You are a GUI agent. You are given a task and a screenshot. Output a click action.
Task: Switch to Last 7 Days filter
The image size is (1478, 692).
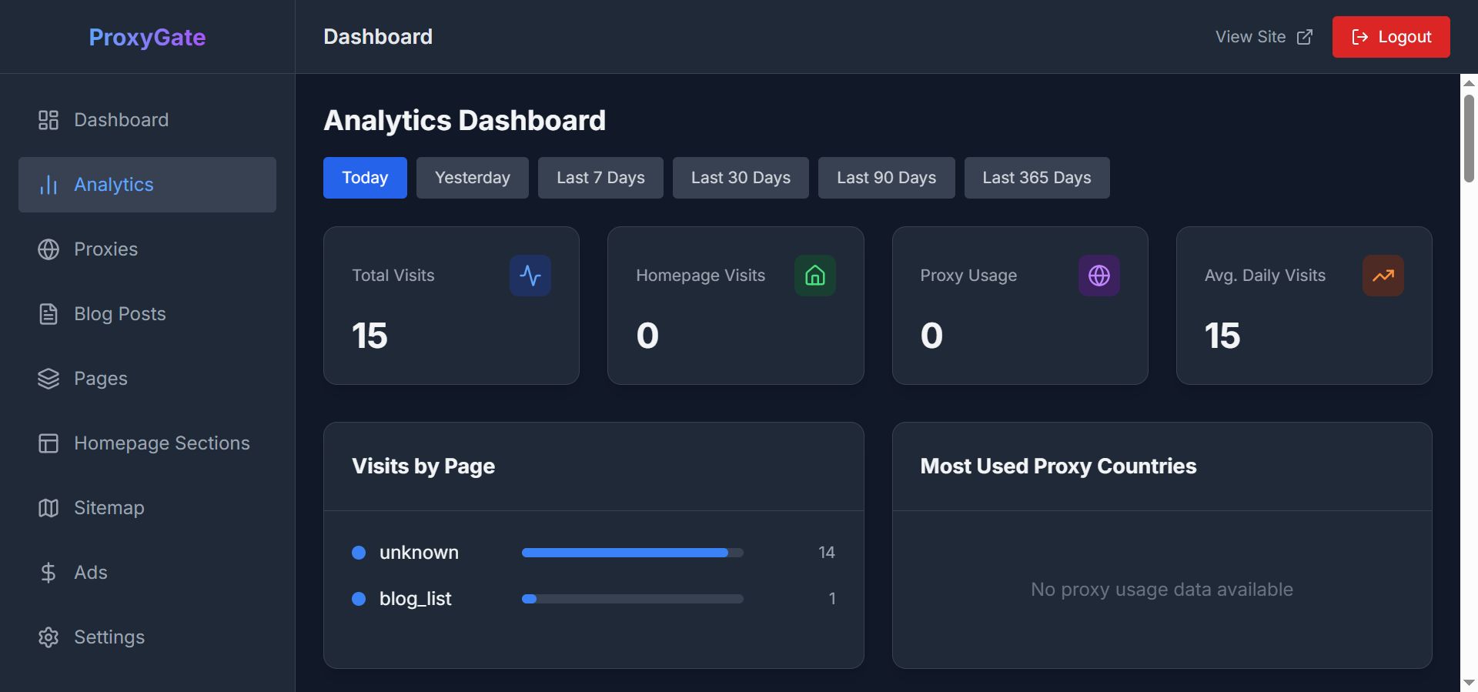(x=600, y=178)
